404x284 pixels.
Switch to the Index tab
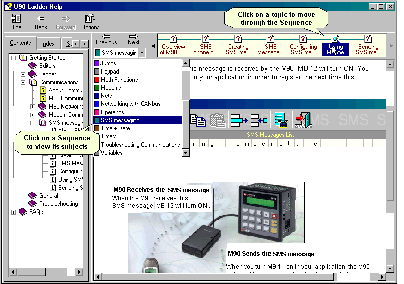[48, 44]
